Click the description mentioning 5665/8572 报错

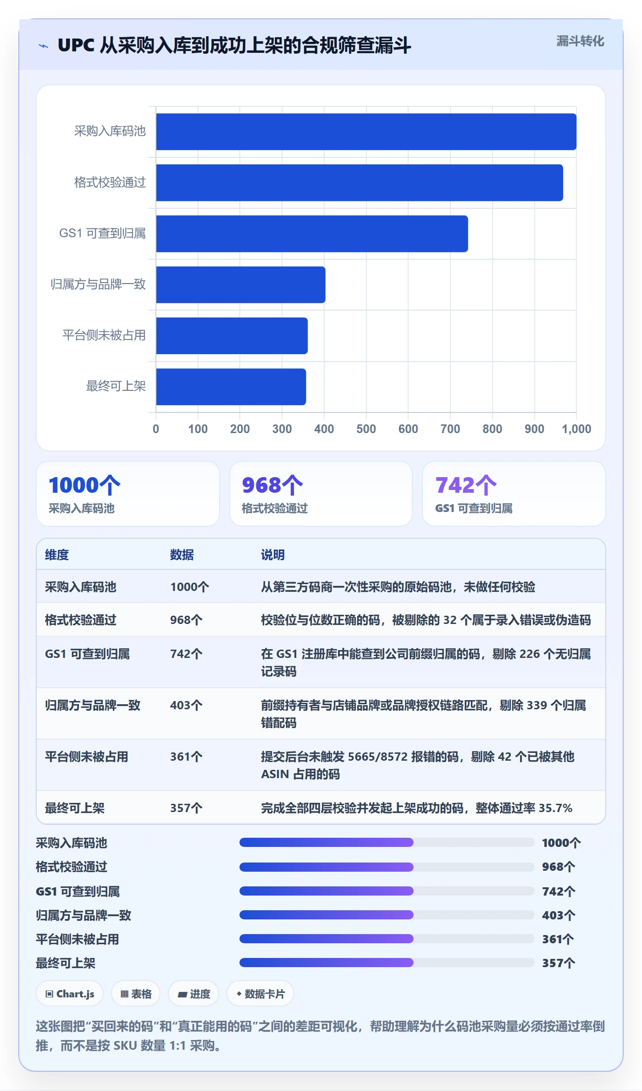[x=418, y=765]
